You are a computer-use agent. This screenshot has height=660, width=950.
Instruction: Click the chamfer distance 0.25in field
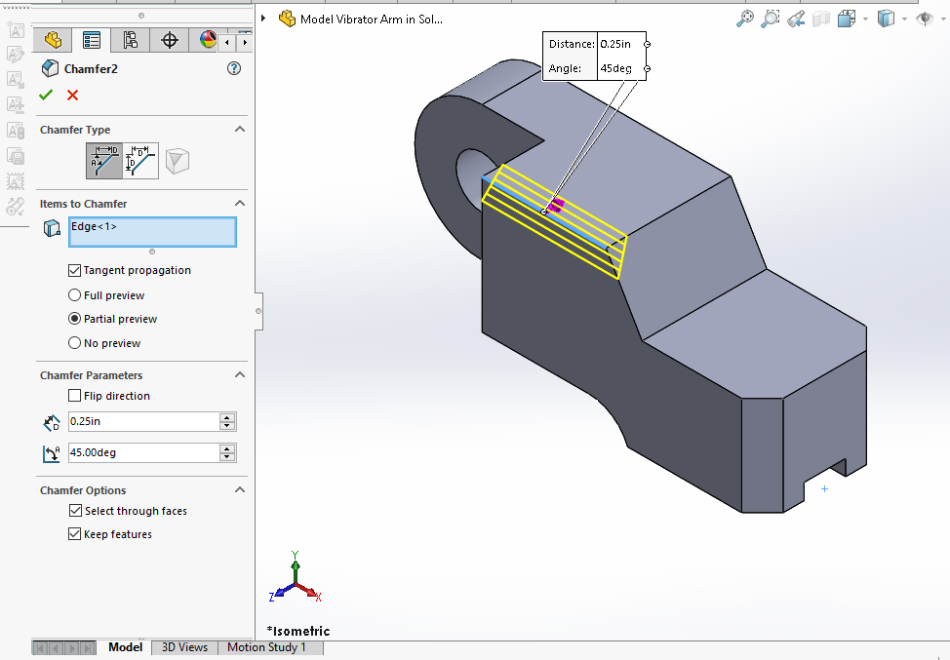click(143, 421)
